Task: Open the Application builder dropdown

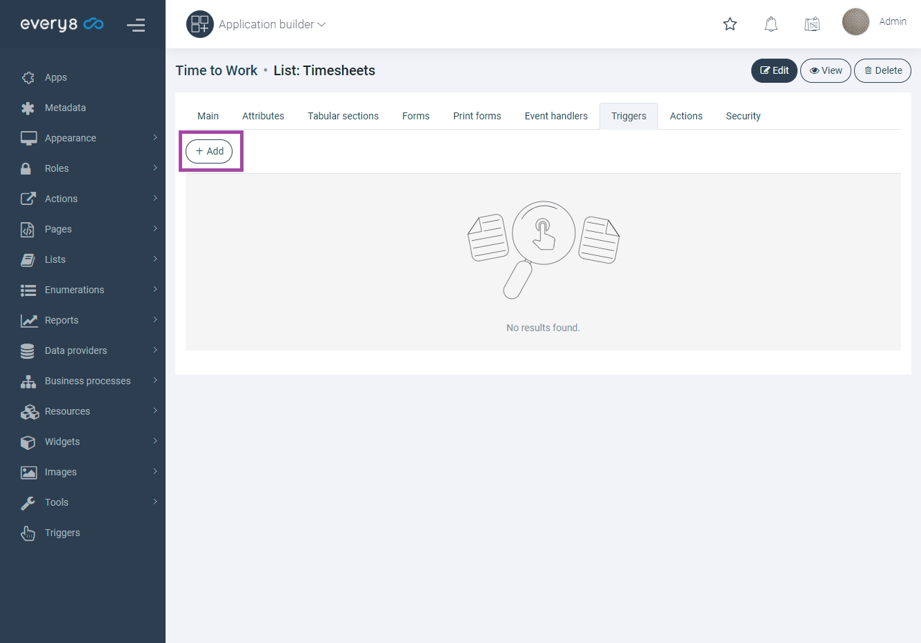Action: click(272, 24)
